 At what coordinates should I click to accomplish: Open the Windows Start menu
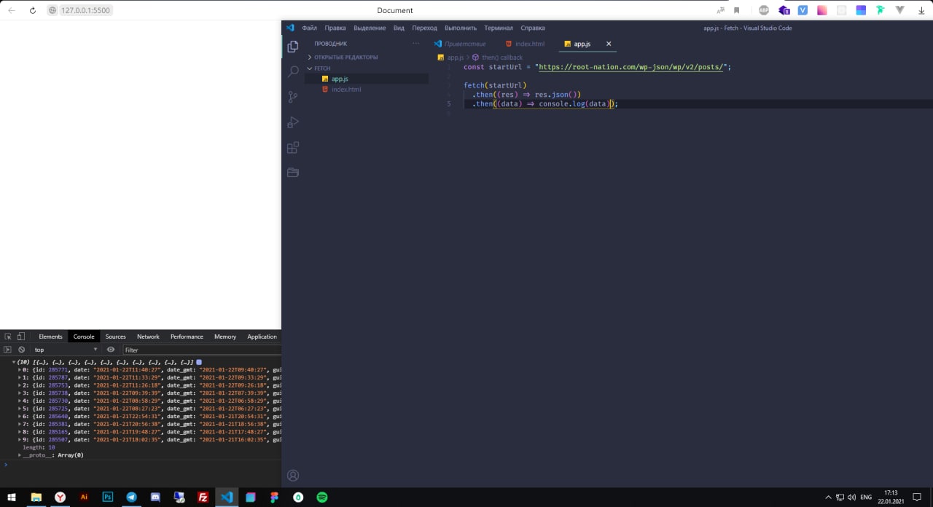(x=12, y=497)
